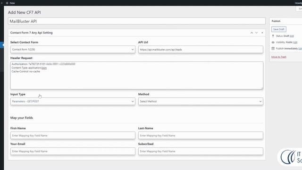302x170 pixels.
Task: Click the Add New CF7 API heading
Action: pos(25,12)
